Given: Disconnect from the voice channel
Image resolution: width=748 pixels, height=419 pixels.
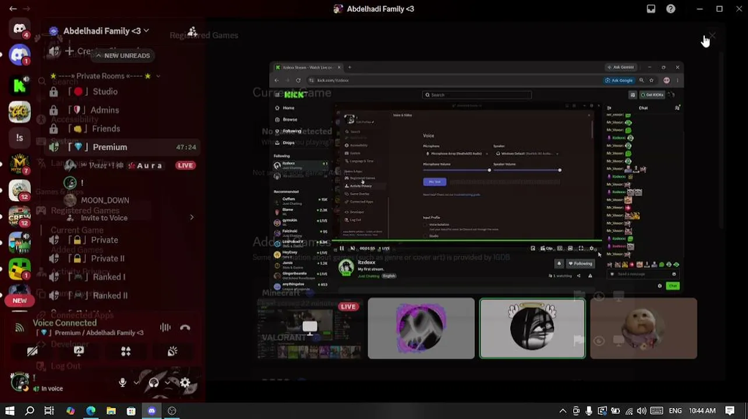Looking at the screenshot, I should click(x=185, y=328).
